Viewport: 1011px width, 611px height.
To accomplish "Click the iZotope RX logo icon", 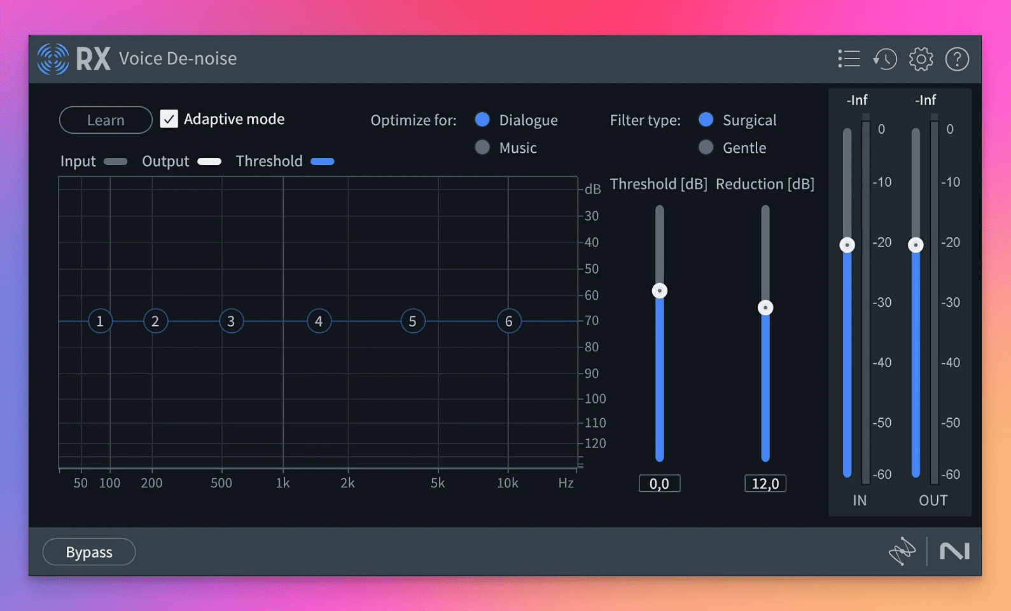I will click(x=53, y=59).
